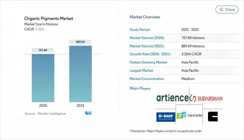Click the BASF logo

(166, 117)
